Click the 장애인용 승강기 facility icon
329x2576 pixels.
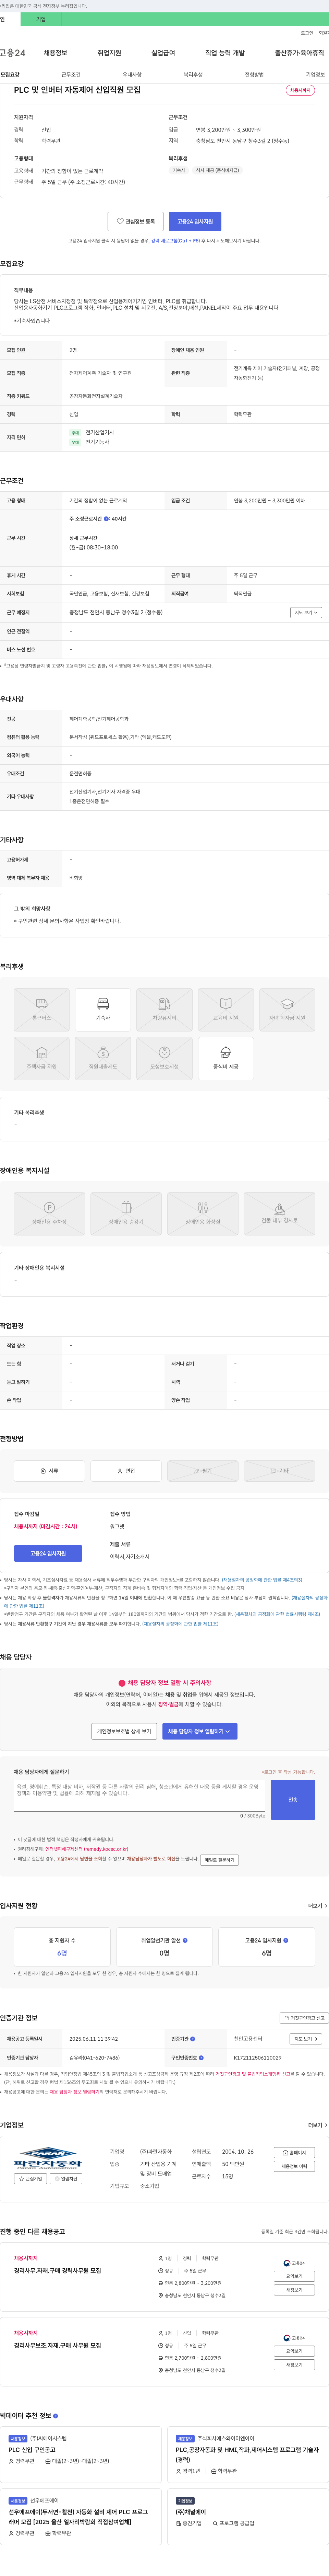click(126, 1213)
